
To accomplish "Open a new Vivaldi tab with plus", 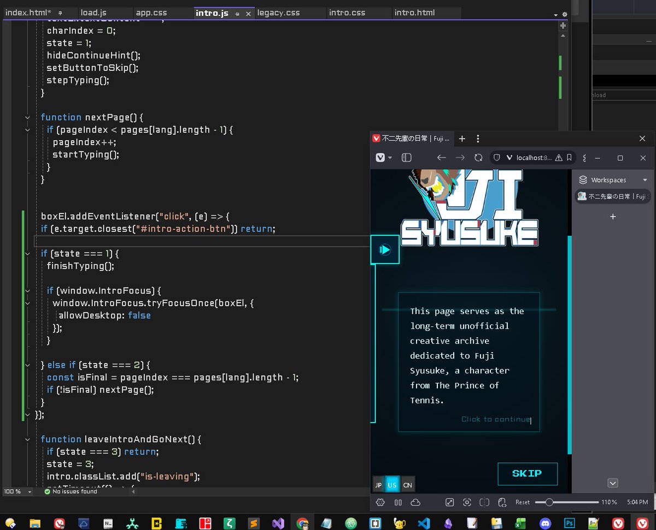I will pos(462,139).
